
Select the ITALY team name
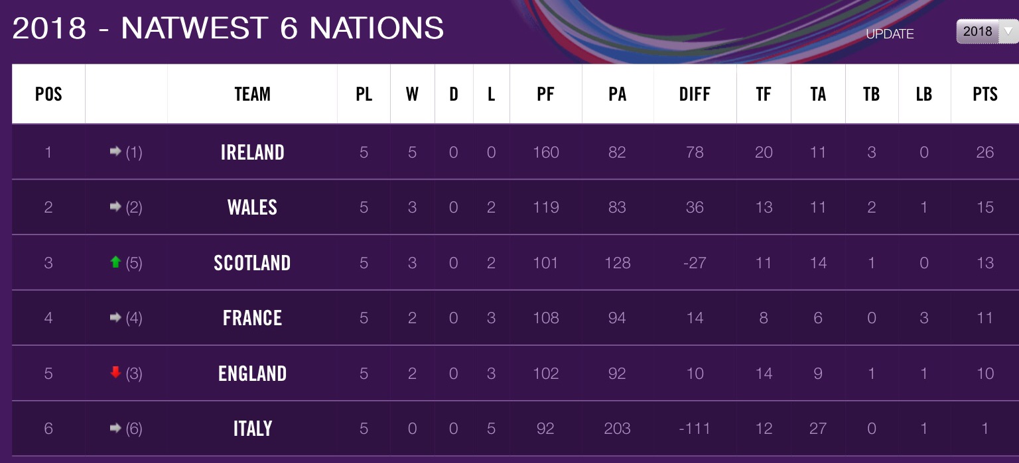pyautogui.click(x=252, y=429)
